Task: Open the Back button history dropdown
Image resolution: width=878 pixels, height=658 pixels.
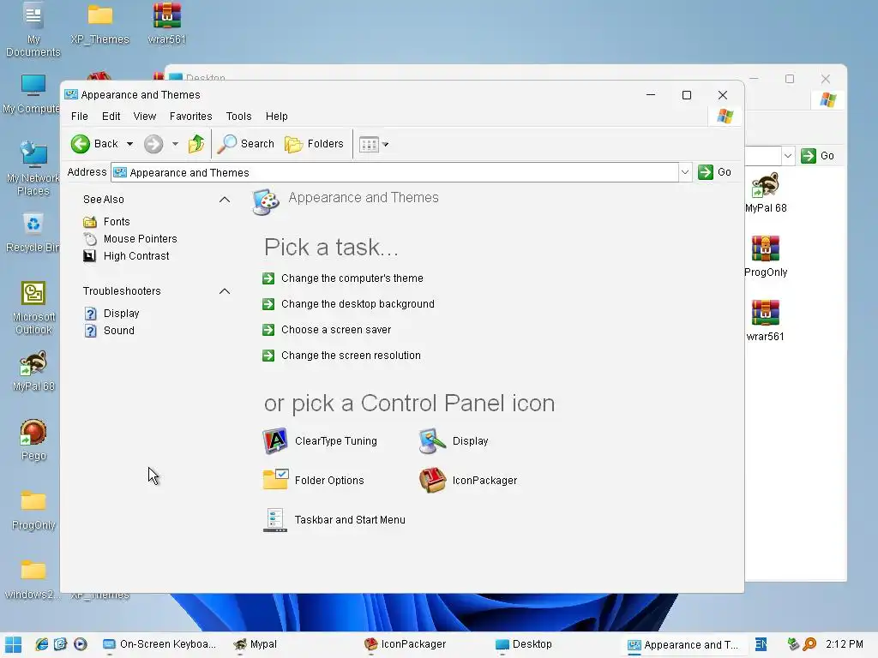Action: [x=130, y=144]
